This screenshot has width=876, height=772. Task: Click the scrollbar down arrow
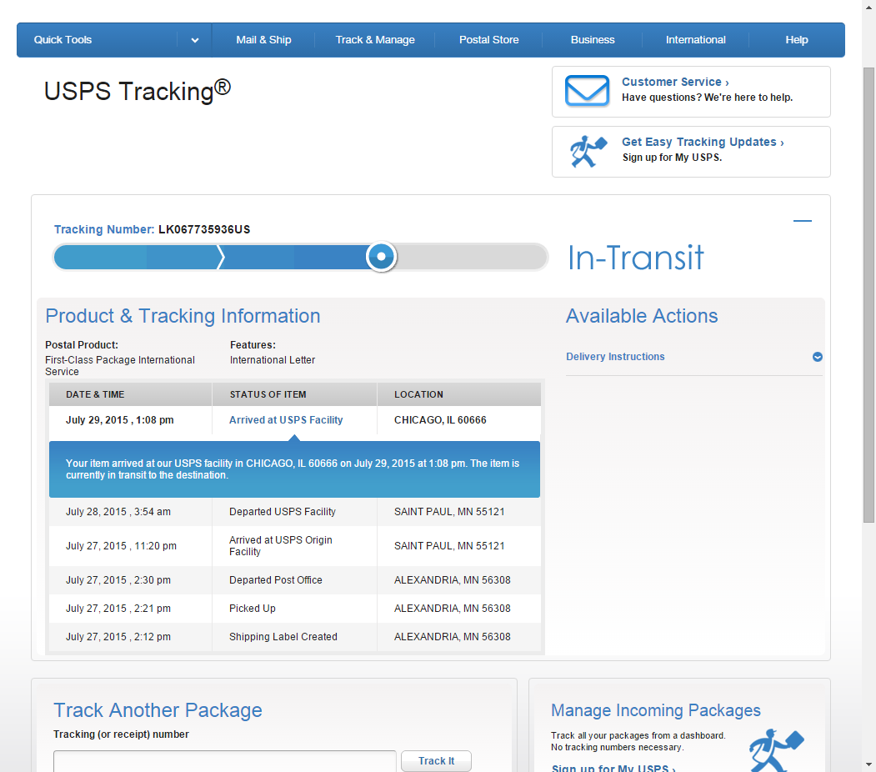point(868,764)
